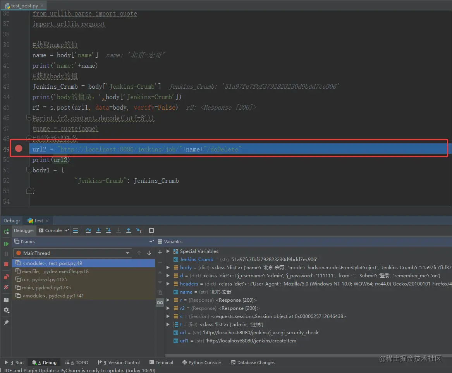Open the Terminal tool window

161,363
